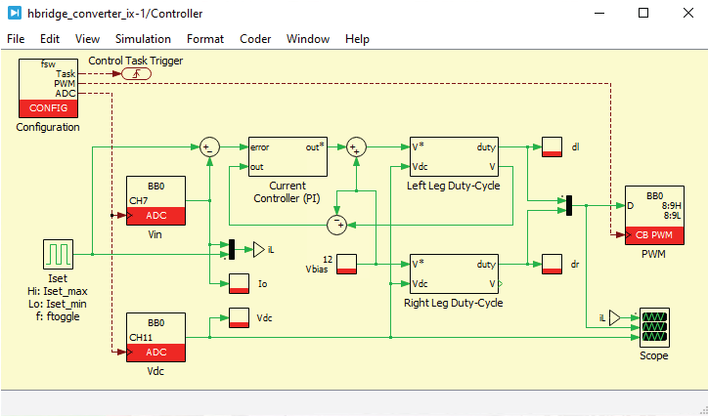Click the Configuration block
708x416 pixels.
(x=48, y=87)
